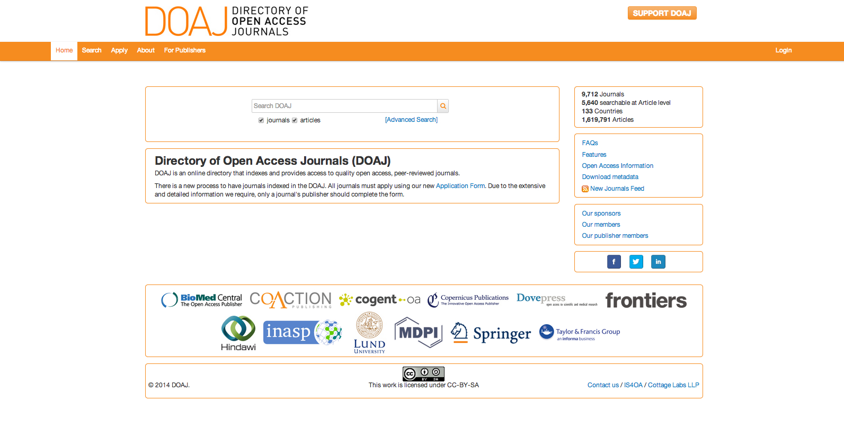Open the FAQs link
Image resolution: width=844 pixels, height=436 pixels.
click(x=590, y=143)
